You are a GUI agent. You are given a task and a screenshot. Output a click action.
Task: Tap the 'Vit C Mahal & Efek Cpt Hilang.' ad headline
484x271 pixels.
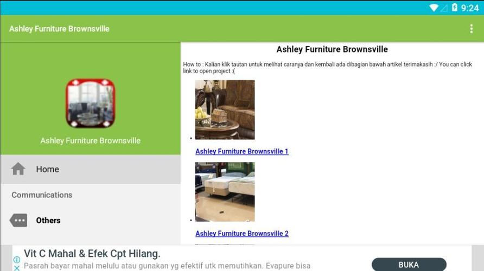tap(92, 254)
